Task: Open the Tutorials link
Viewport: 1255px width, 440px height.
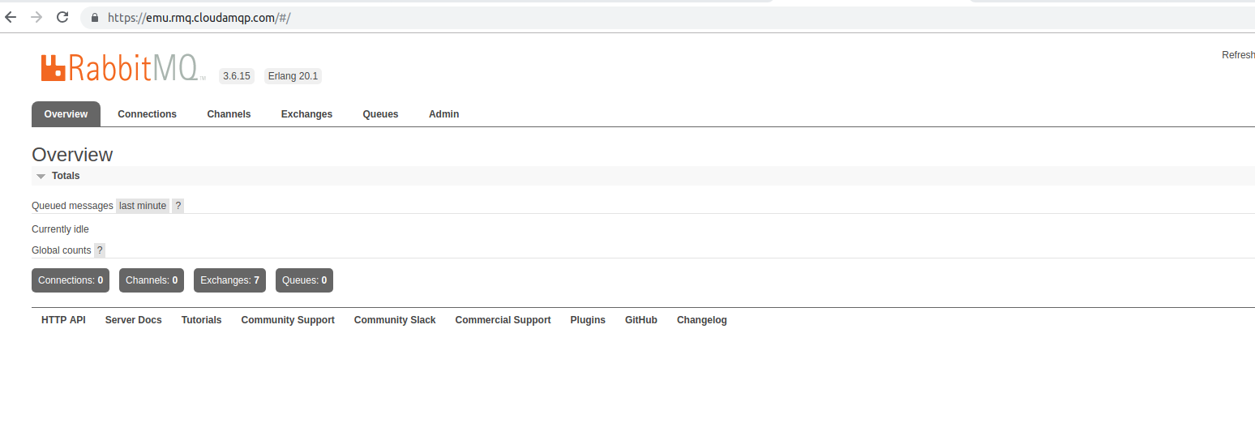Action: (201, 320)
